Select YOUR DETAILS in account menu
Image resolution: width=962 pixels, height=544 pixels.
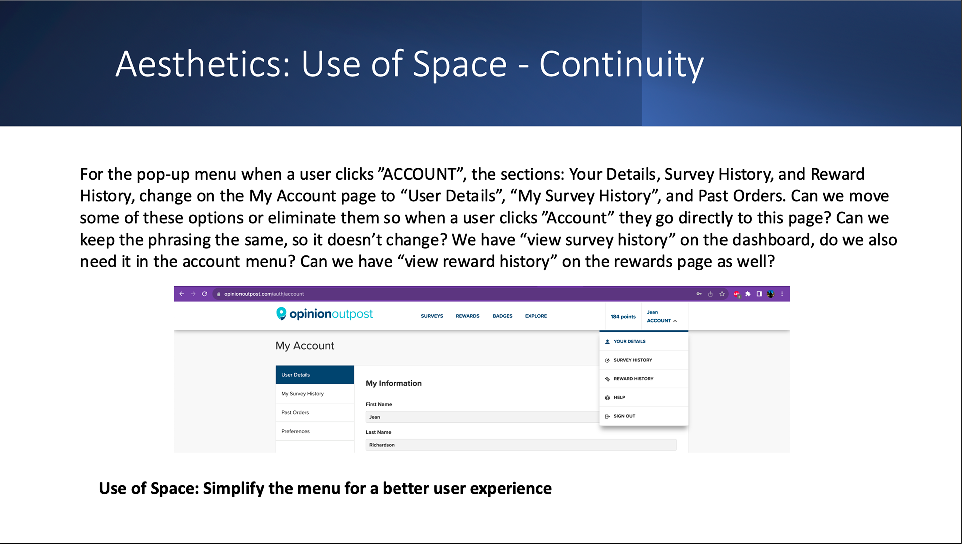click(x=629, y=341)
